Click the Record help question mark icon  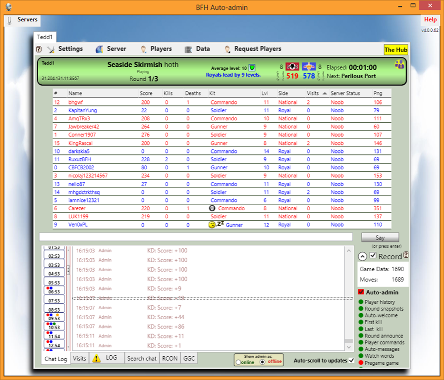(x=406, y=255)
